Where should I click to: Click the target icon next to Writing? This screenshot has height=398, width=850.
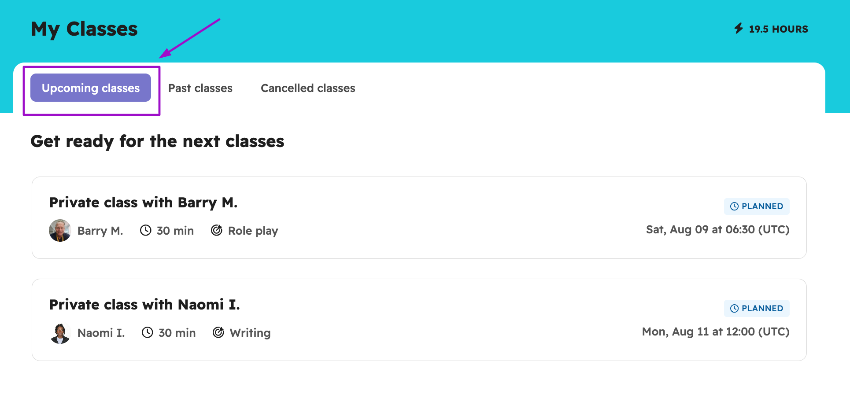[x=218, y=332]
